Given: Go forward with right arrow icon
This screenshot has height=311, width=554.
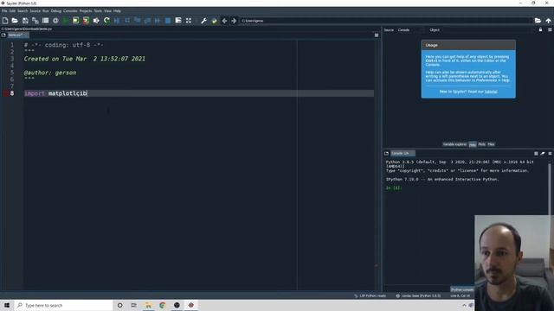Looking at the screenshot, I should pyautogui.click(x=234, y=21).
